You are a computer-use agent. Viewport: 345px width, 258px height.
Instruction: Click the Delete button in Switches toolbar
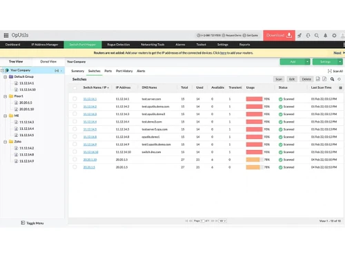pos(306,79)
